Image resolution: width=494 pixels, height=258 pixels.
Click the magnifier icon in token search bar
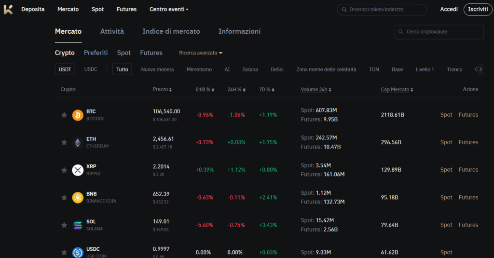click(x=344, y=10)
